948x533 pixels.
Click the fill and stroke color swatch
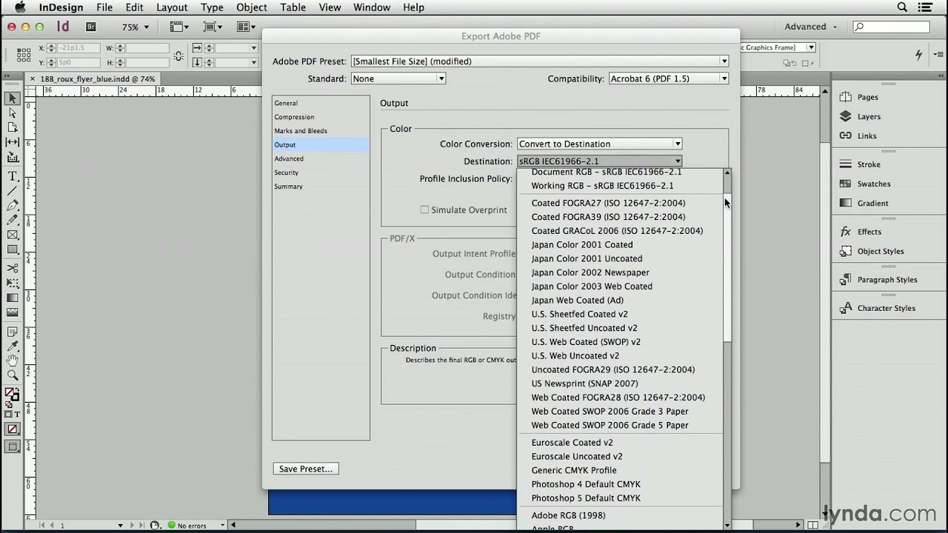pyautogui.click(x=12, y=395)
